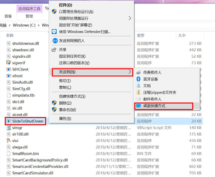Click the share icon next to 共享
This screenshot has height=177, width=215.
pyautogui.click(x=54, y=49)
